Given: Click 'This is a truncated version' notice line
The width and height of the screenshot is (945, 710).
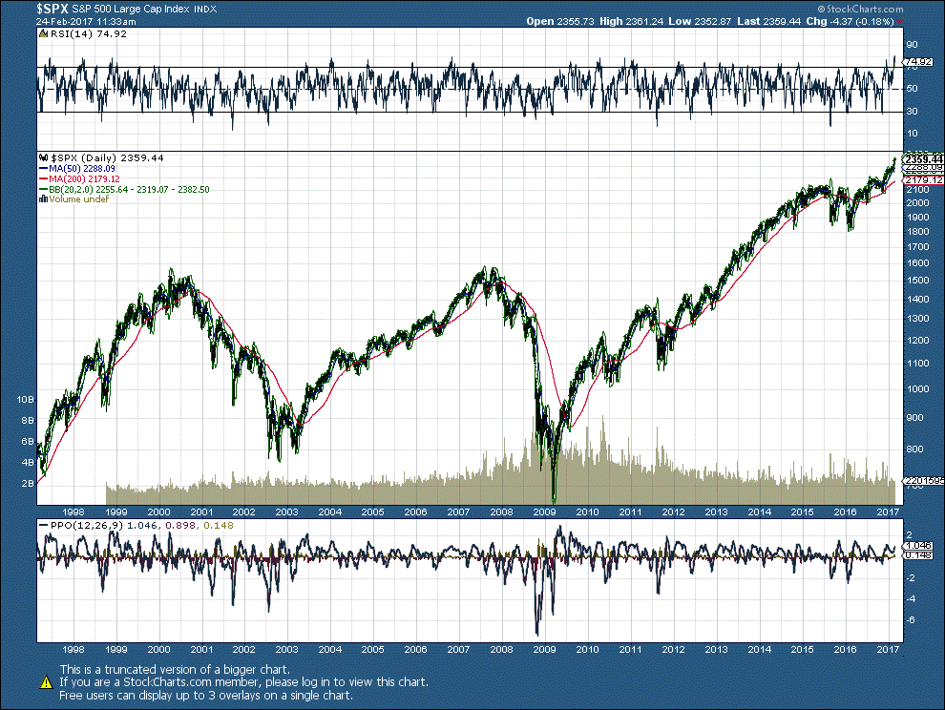Looking at the screenshot, I should [175, 670].
